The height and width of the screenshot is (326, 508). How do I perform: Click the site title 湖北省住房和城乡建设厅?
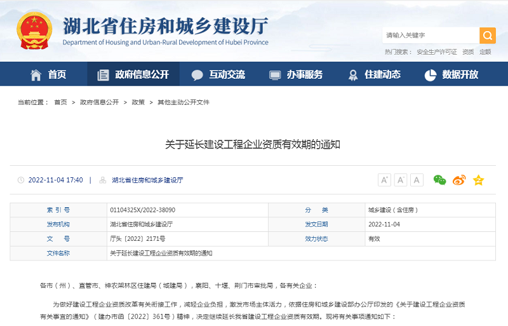(x=166, y=26)
